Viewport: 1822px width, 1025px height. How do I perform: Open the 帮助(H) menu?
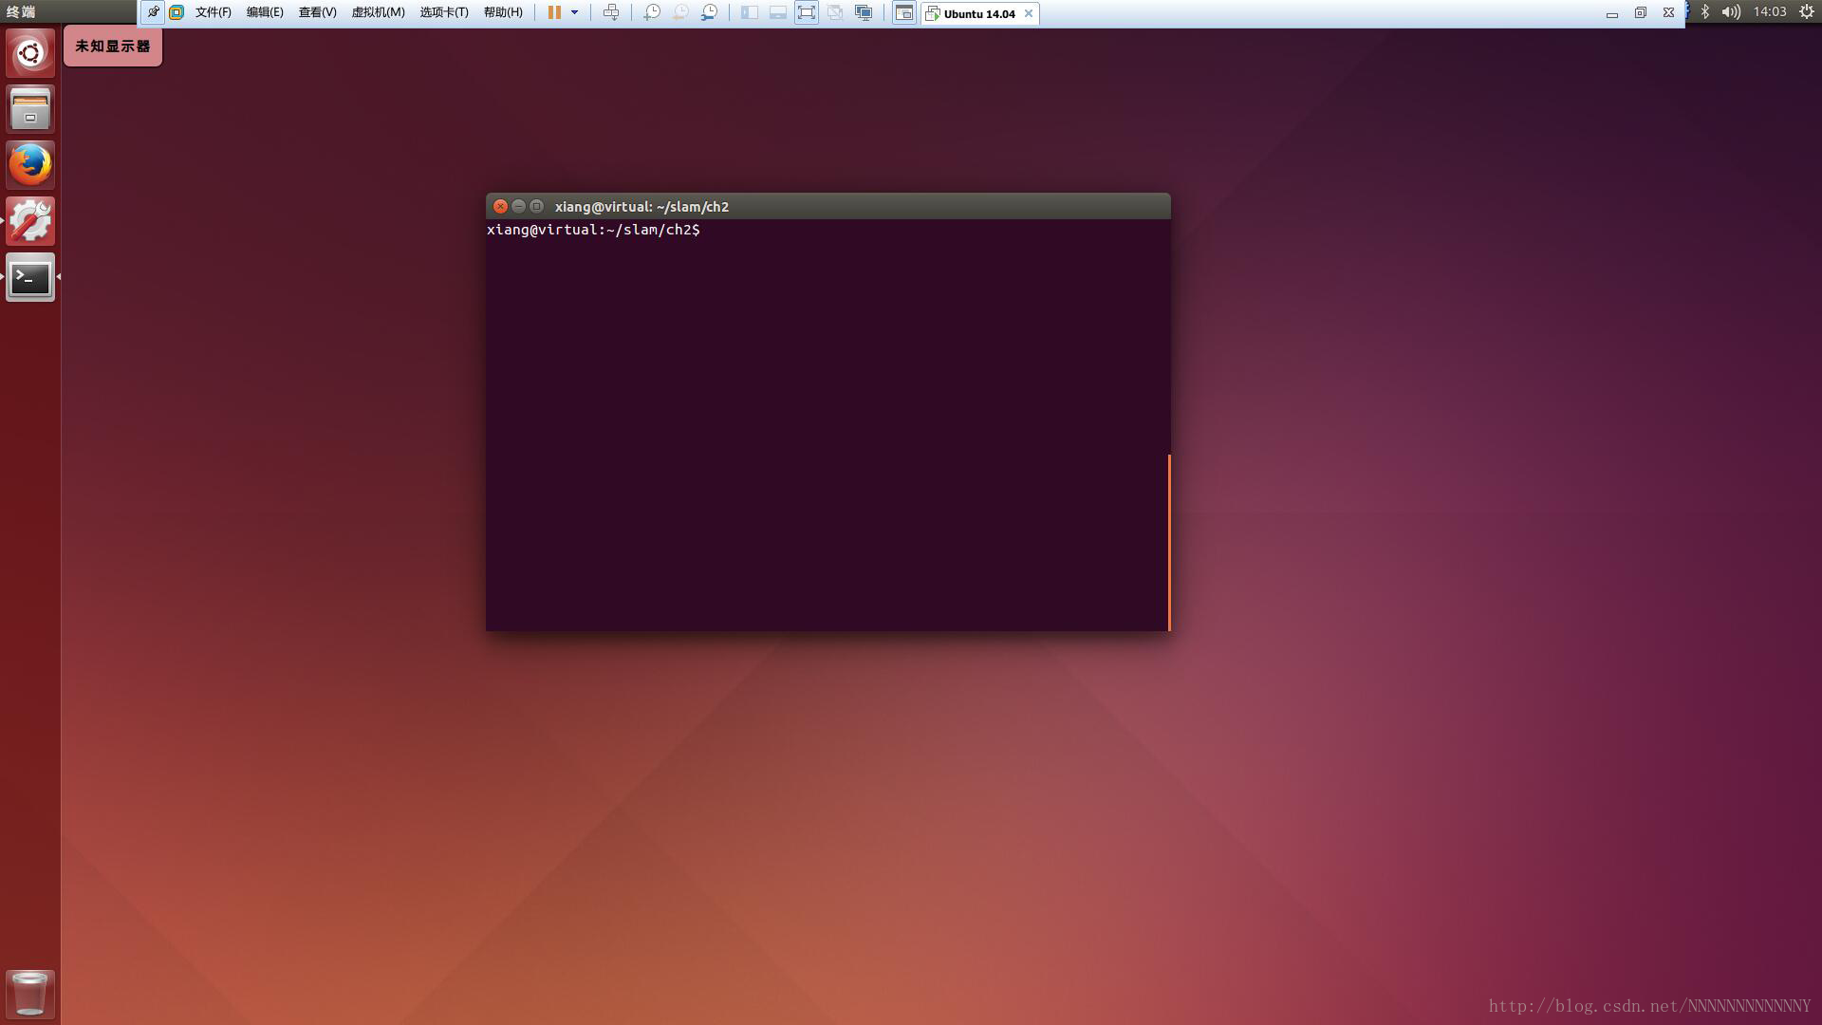pos(503,12)
